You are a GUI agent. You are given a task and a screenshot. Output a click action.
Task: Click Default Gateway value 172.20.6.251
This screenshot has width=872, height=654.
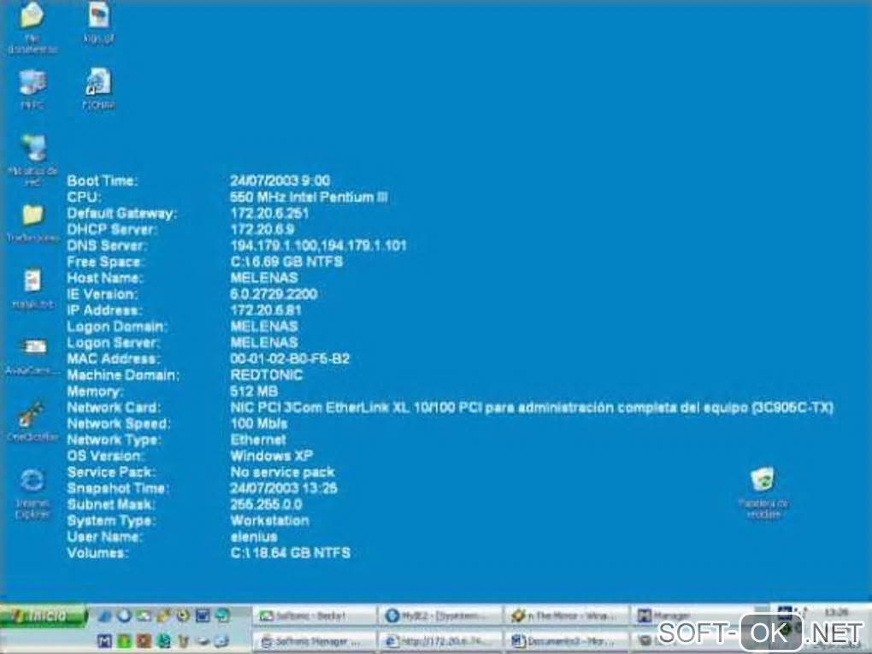[x=269, y=213]
